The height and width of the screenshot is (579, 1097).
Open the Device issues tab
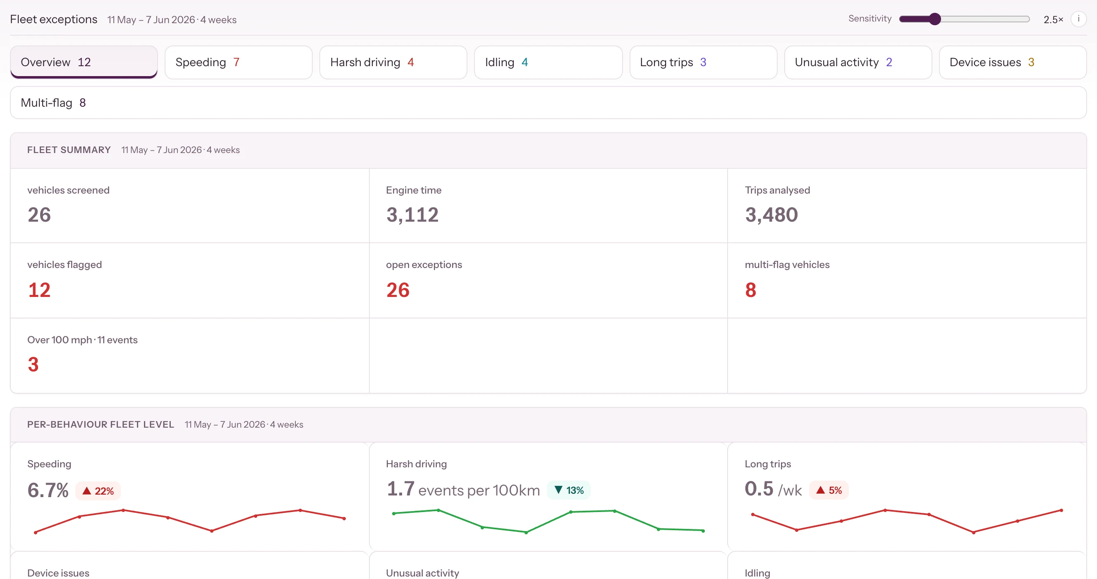coord(1013,62)
